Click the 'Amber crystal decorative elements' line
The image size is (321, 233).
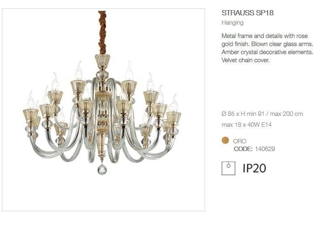coord(267,52)
